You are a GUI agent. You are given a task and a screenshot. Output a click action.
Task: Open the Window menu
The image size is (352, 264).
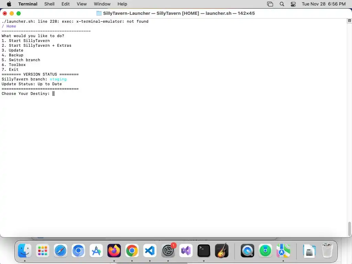(x=102, y=4)
